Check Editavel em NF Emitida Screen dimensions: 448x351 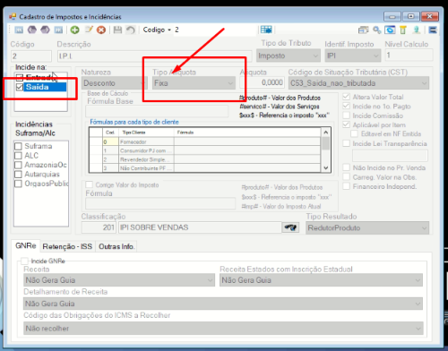pyautogui.click(x=354, y=133)
